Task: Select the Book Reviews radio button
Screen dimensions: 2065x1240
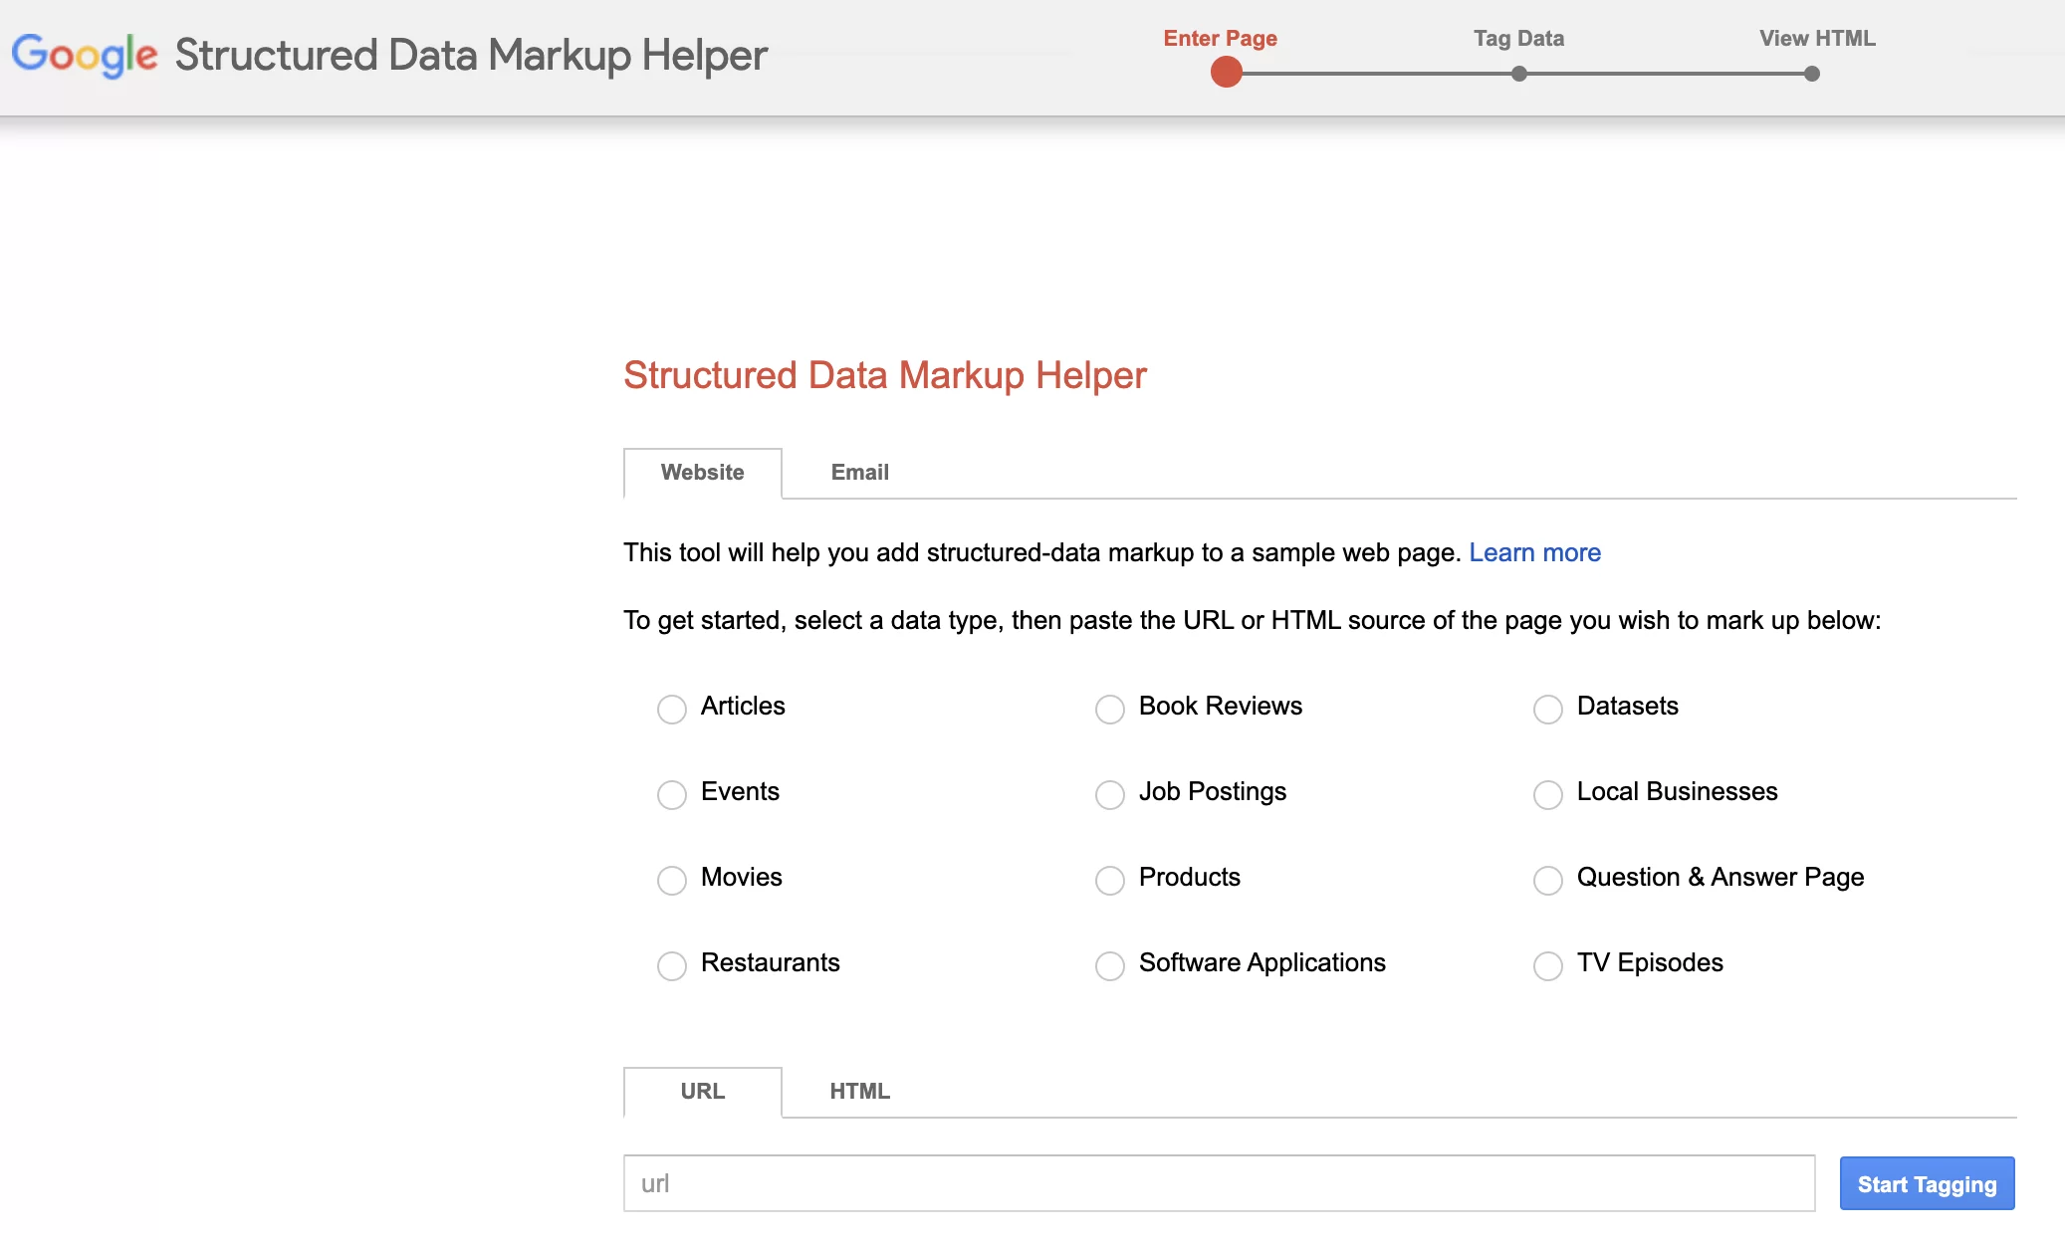Action: click(x=1110, y=709)
